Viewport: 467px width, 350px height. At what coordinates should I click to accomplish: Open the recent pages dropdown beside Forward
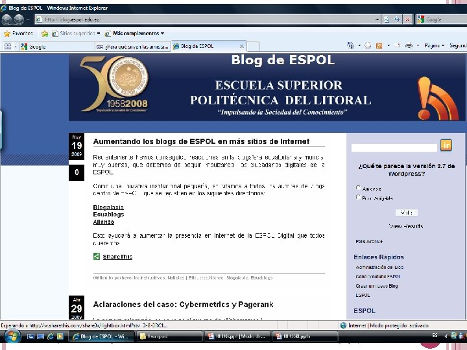pyautogui.click(x=28, y=19)
